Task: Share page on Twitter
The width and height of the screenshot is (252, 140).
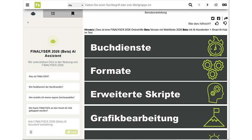Action: coord(213,18)
